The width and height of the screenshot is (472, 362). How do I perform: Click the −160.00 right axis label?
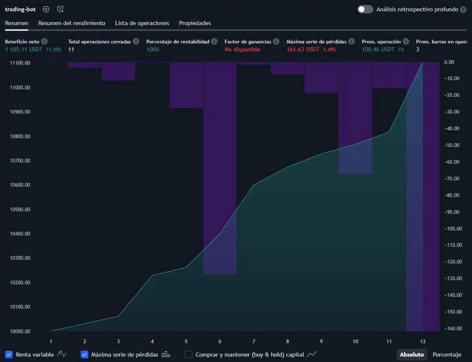[453, 328]
